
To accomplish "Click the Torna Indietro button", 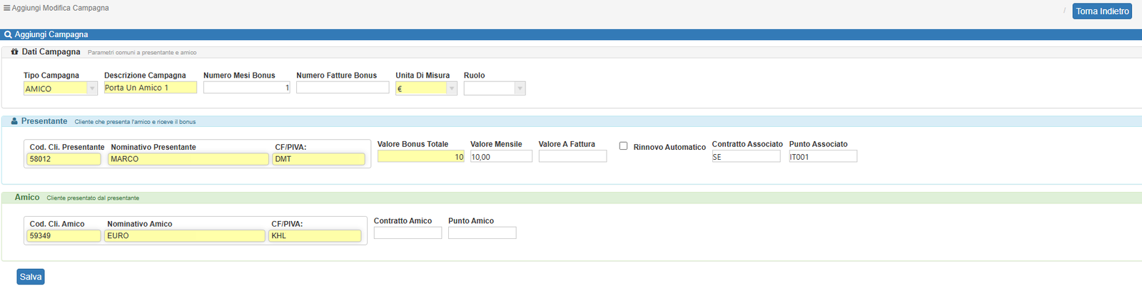I will click(1102, 11).
